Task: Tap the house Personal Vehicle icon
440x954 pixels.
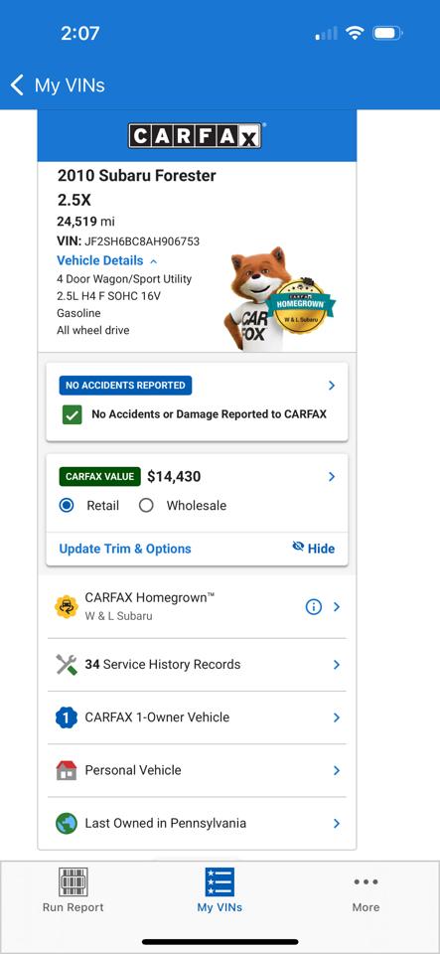Action: point(67,770)
